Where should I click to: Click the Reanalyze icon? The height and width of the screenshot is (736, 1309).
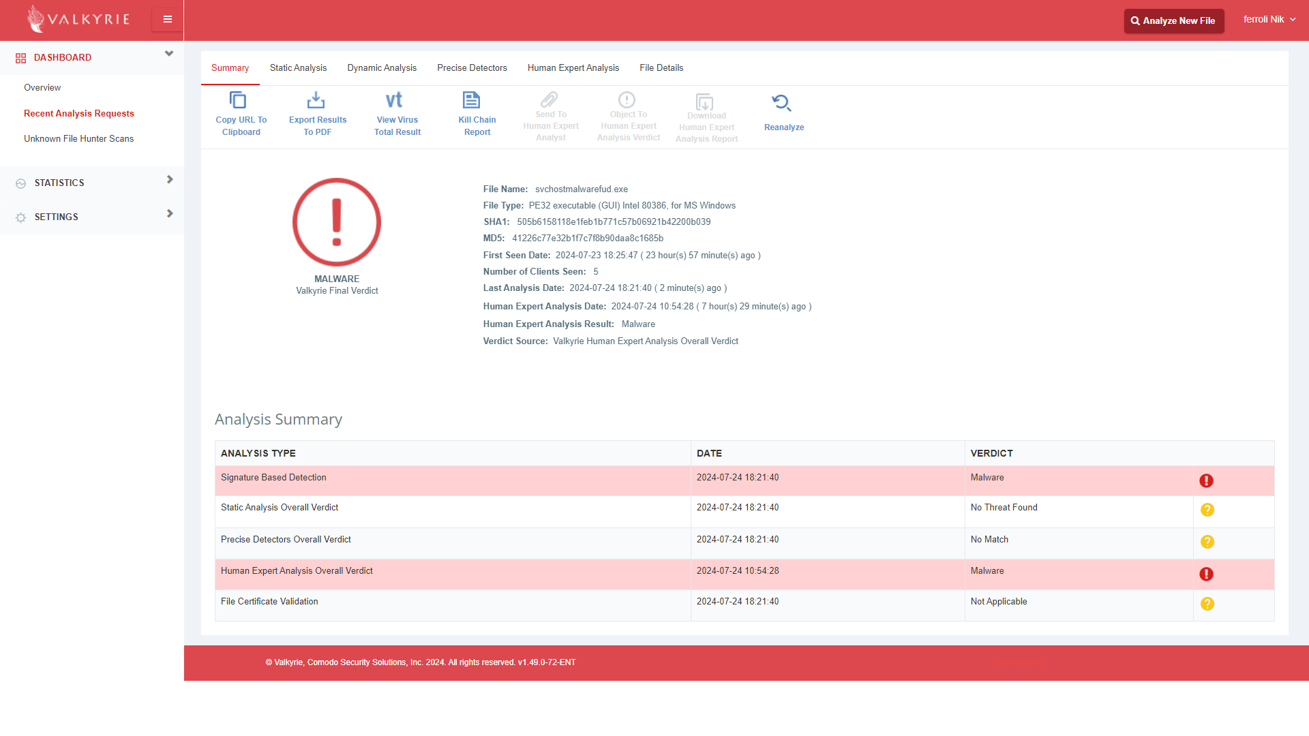pyautogui.click(x=781, y=104)
